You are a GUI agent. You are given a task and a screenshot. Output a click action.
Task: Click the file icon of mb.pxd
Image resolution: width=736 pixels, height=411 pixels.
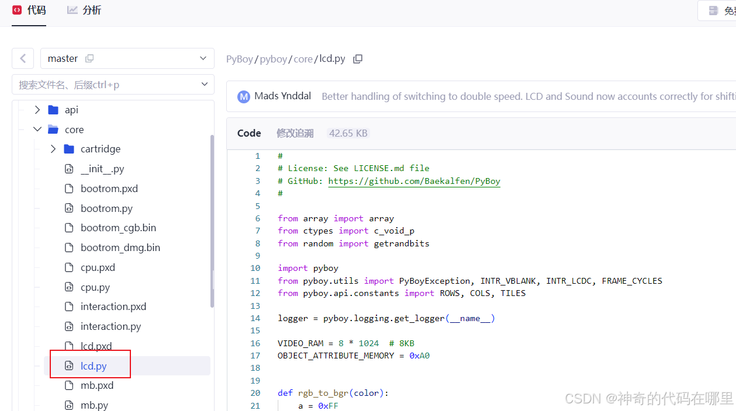point(69,385)
